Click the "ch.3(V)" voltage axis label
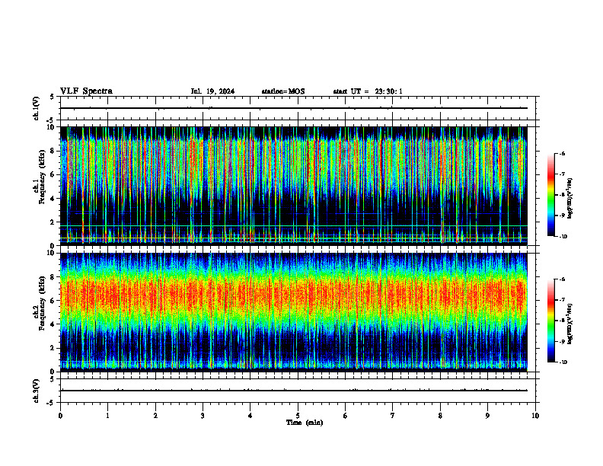 click(37, 391)
